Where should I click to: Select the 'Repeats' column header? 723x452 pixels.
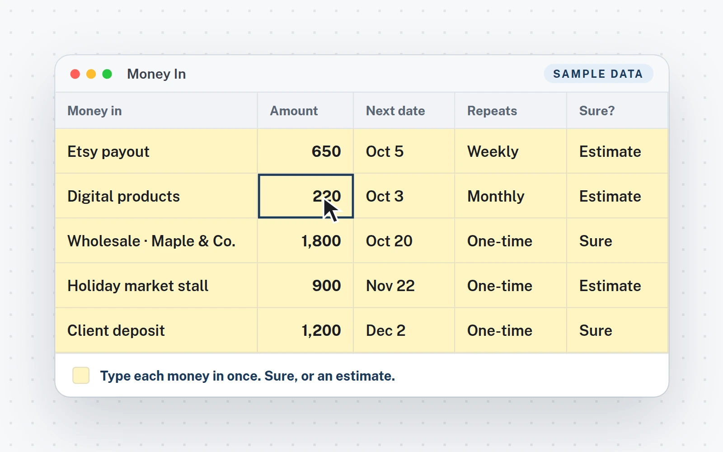coord(511,111)
